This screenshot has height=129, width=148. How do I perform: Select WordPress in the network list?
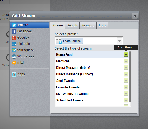pos(29,56)
